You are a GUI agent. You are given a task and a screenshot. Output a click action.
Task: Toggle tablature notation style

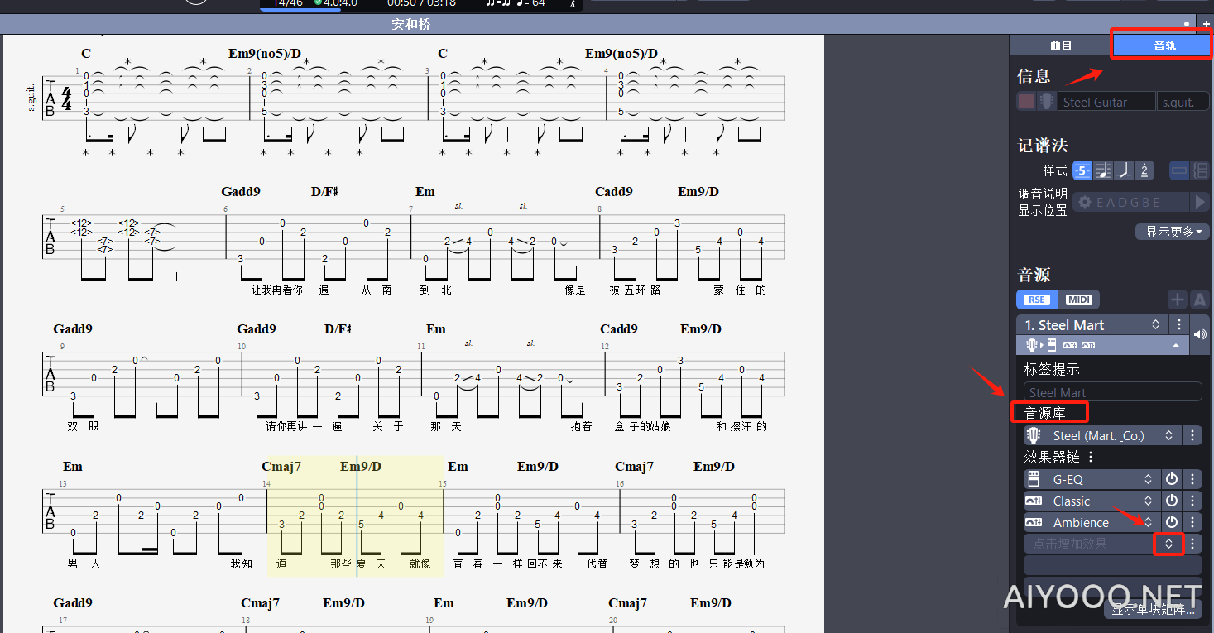pos(1082,170)
